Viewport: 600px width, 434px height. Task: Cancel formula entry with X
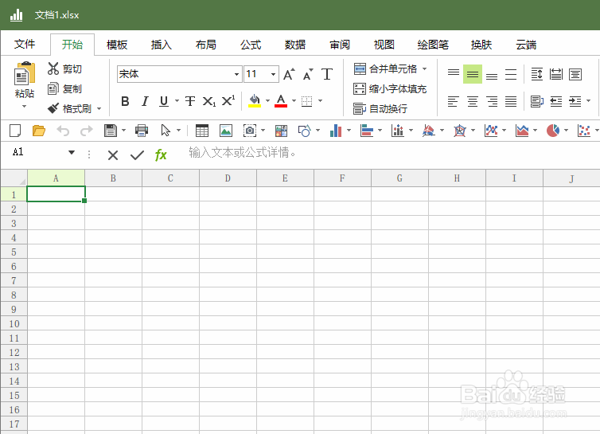[113, 155]
